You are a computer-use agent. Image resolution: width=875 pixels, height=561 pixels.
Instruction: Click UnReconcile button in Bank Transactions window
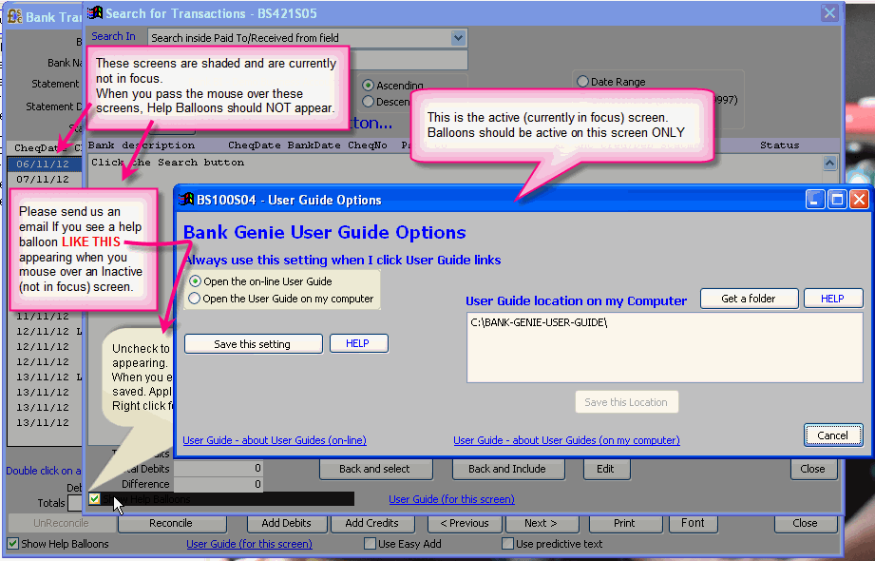click(62, 523)
